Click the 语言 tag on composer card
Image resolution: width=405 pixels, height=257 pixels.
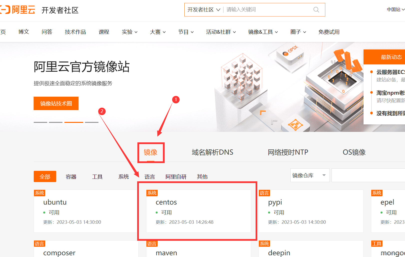tap(39, 244)
